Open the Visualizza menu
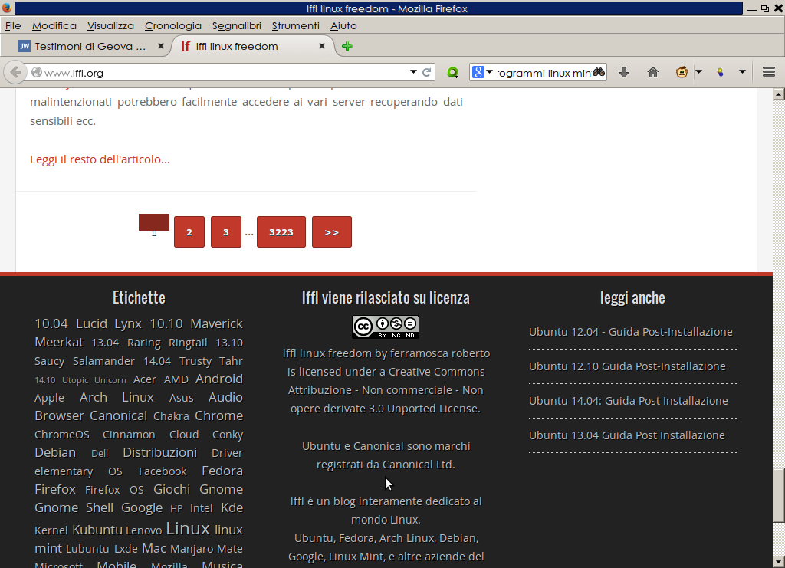 click(110, 25)
